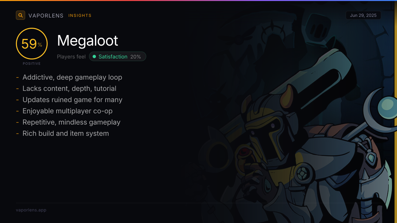Click the Satisfaction 20% sentiment pill
Screen dimensions: 397x223
click(117, 56)
